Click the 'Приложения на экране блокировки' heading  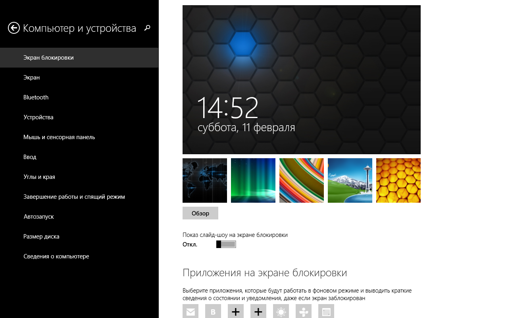(x=265, y=273)
